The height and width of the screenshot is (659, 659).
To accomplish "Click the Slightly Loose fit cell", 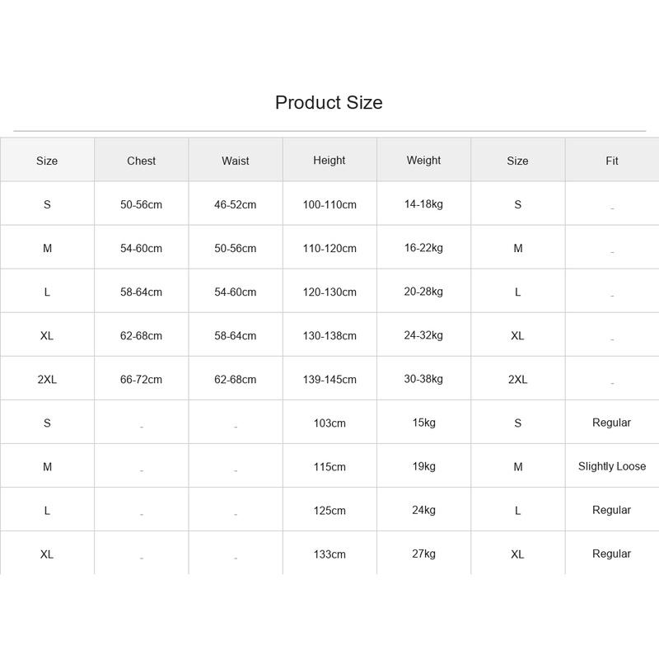I will [612, 466].
